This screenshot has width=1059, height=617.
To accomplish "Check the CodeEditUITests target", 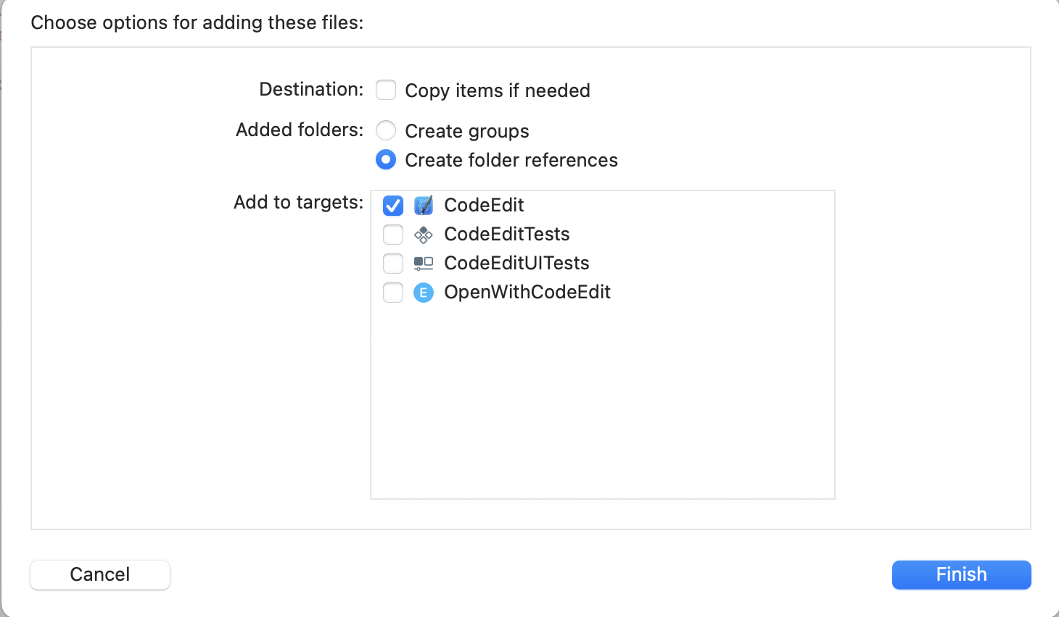I will tap(392, 263).
